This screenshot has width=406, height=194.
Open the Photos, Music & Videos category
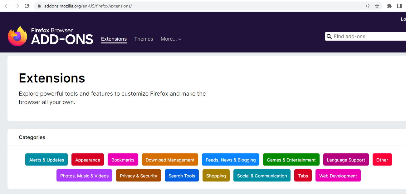(84, 176)
